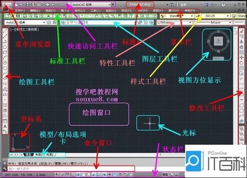This screenshot has width=247, height=178.
Task: Click Save As in quick access toolbar
Action: coord(33,5)
